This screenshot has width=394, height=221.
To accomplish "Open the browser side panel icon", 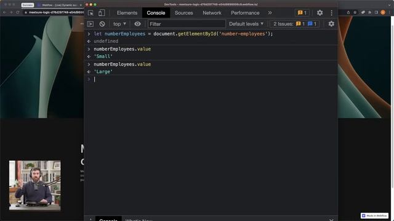I will [x=376, y=12].
